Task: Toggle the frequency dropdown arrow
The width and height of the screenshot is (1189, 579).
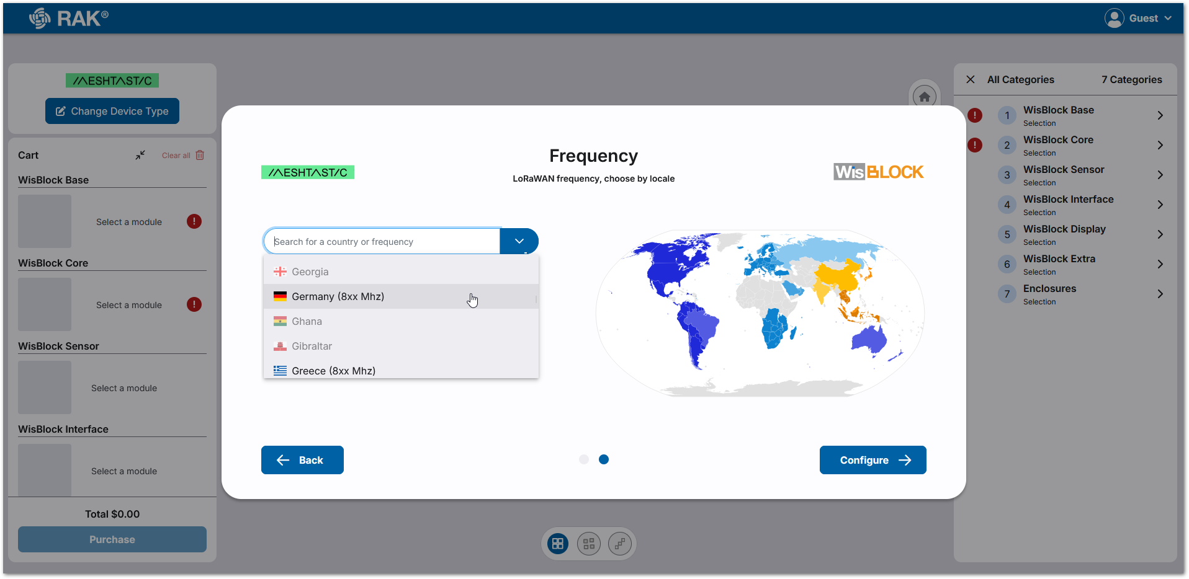Action: tap(519, 241)
